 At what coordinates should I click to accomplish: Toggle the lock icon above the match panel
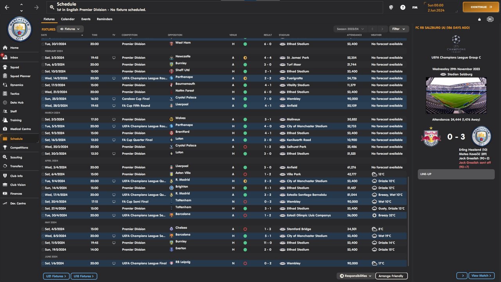pos(479,19)
